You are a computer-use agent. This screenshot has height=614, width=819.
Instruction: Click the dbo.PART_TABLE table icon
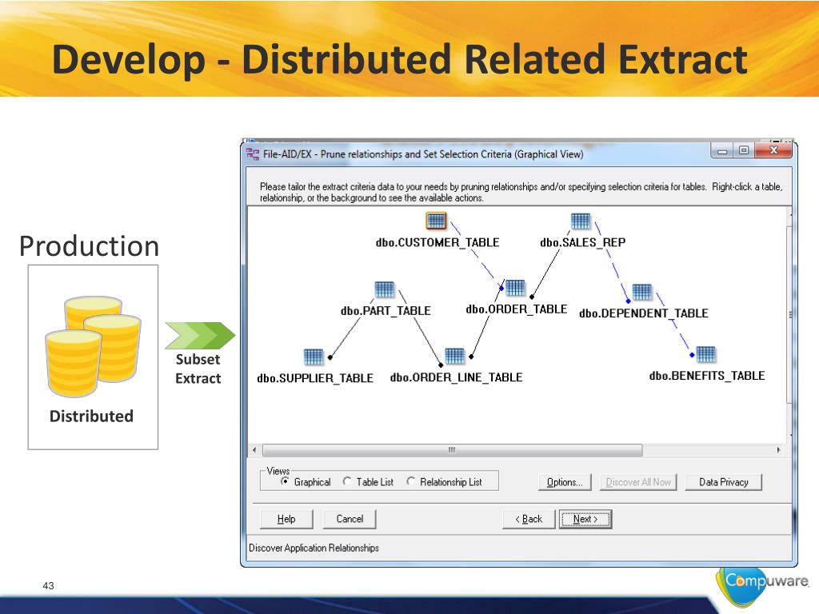[385, 289]
